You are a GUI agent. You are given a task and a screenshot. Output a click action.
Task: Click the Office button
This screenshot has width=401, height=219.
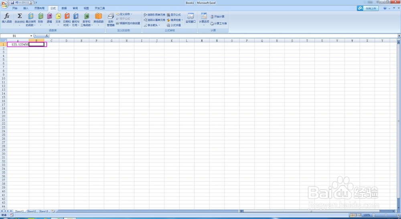[4, 4]
